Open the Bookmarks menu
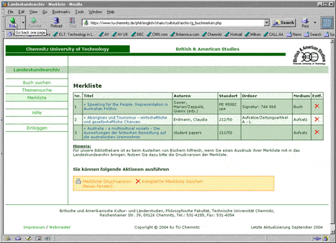Screen dimensions: 336x243 (61, 12)
